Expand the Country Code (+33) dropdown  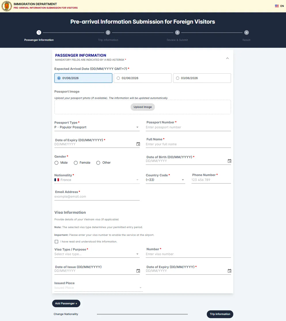(x=165, y=180)
